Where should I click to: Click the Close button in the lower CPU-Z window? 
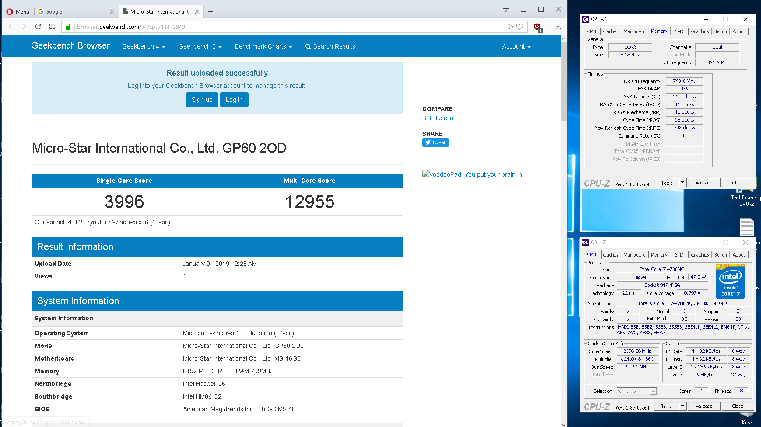click(737, 406)
